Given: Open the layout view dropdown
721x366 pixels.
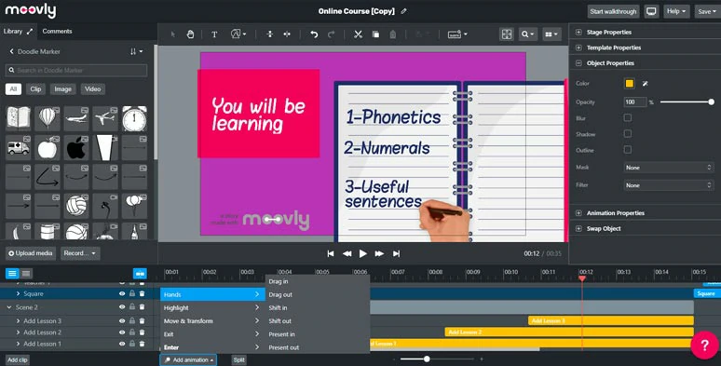Looking at the screenshot, I should (551, 34).
